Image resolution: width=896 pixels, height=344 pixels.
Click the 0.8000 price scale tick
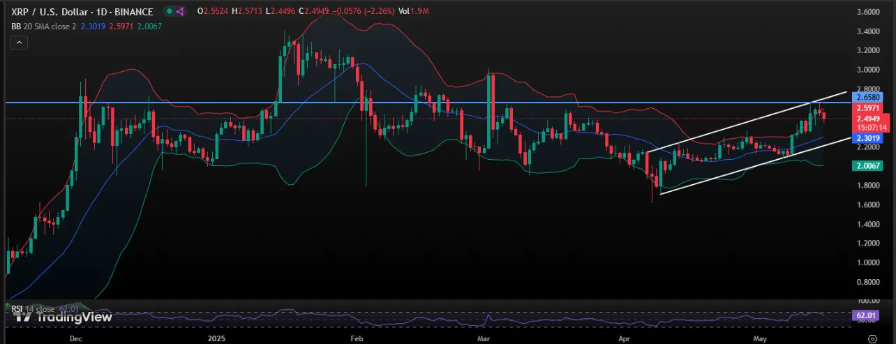(x=867, y=282)
